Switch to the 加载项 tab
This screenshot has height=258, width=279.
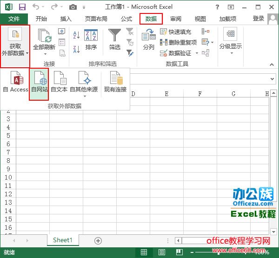coord(228,19)
